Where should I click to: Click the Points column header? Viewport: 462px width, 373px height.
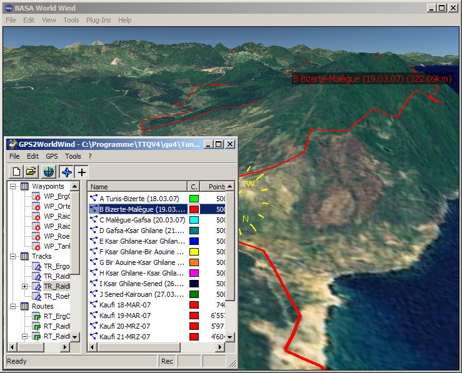coord(213,187)
